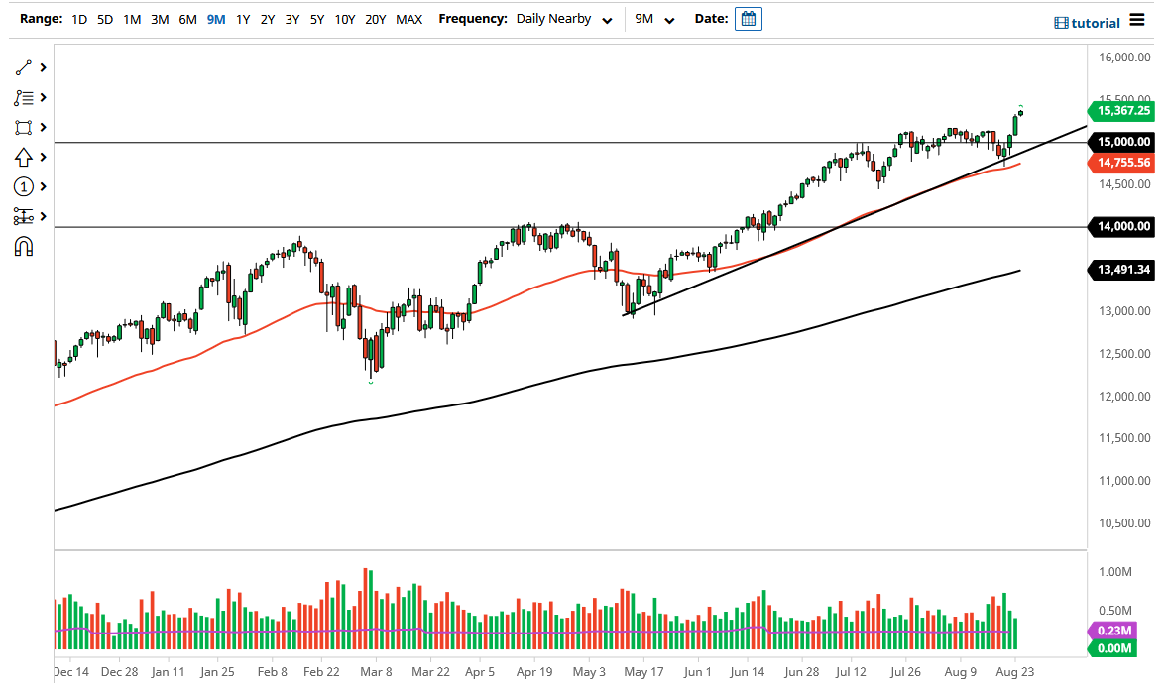Click the green 15,367.25 price label

pyautogui.click(x=1122, y=112)
